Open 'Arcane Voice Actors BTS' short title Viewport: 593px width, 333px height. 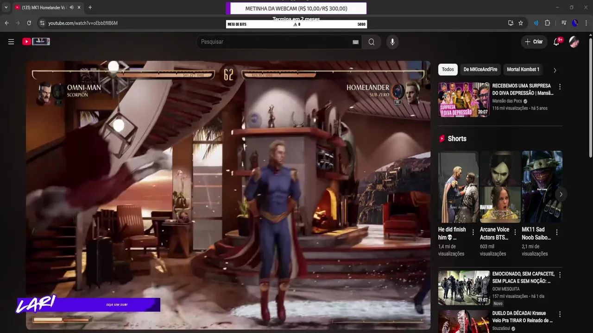click(x=494, y=233)
